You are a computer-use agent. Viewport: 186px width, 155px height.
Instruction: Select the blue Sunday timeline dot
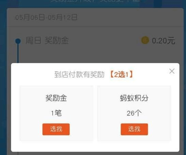click(18, 41)
